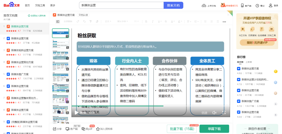Open the more options ellipsis
282x134 pixels.
click(x=224, y=22)
